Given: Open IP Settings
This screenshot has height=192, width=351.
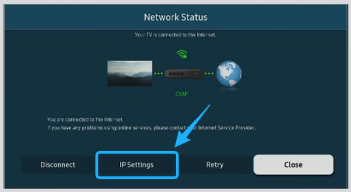Looking at the screenshot, I should pos(137,165).
